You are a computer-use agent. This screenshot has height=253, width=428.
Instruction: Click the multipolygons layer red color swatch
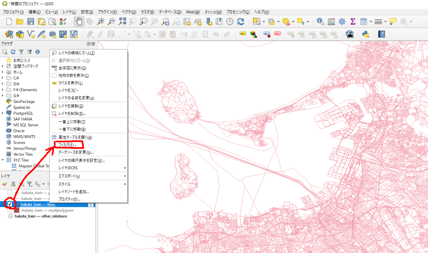coord(17,210)
